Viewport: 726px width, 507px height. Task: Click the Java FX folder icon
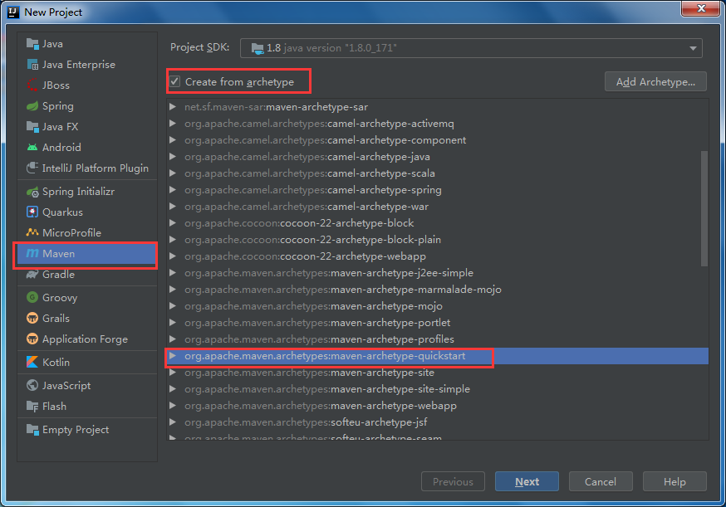point(32,127)
